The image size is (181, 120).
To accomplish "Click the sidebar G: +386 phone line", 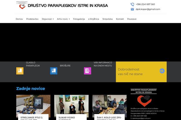I will [x=139, y=116].
